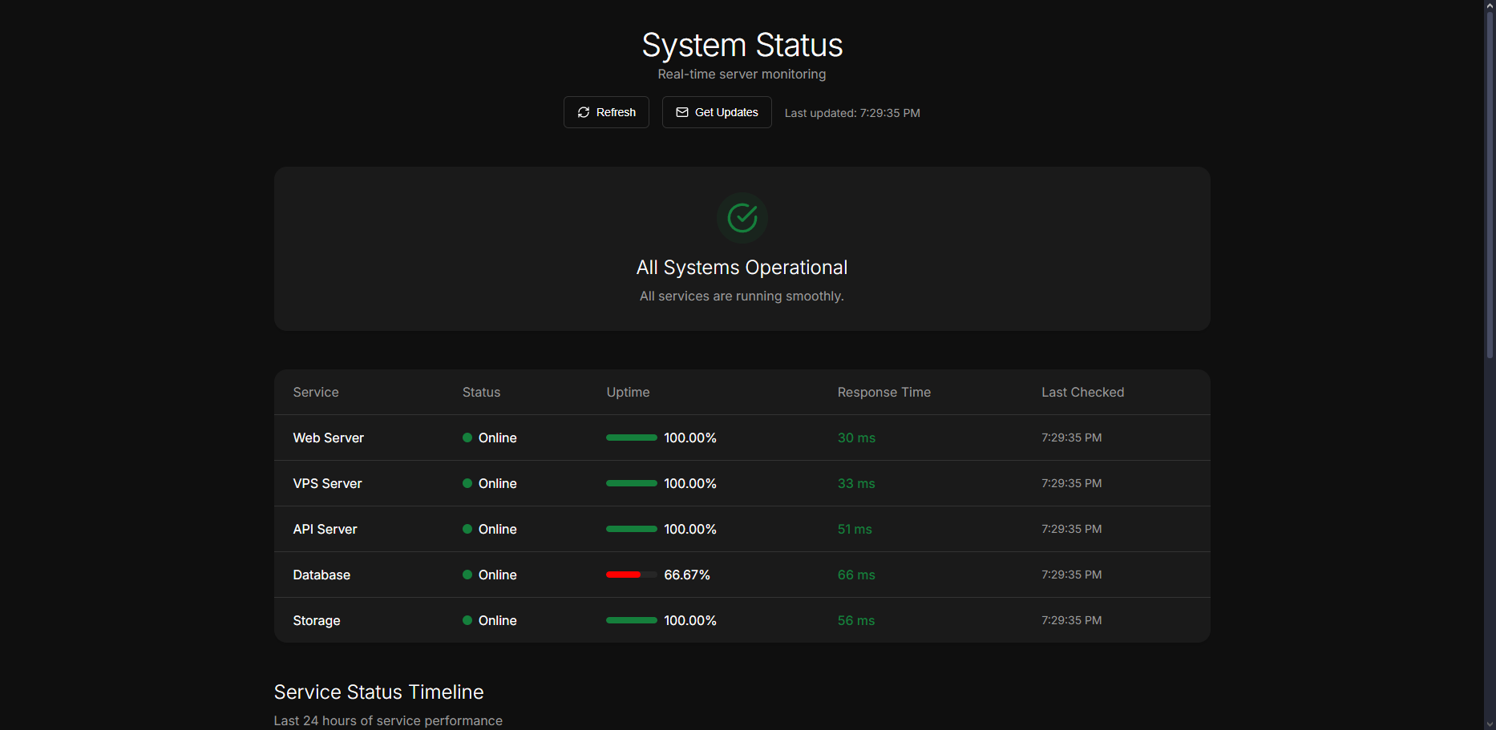Click the green checkmark operational icon
Image resolution: width=1496 pixels, height=730 pixels.
point(742,217)
